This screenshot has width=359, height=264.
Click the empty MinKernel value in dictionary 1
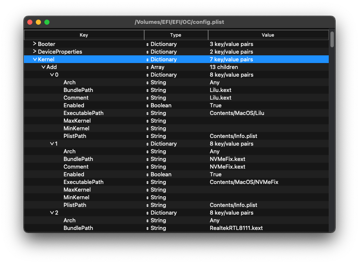coord(268,198)
